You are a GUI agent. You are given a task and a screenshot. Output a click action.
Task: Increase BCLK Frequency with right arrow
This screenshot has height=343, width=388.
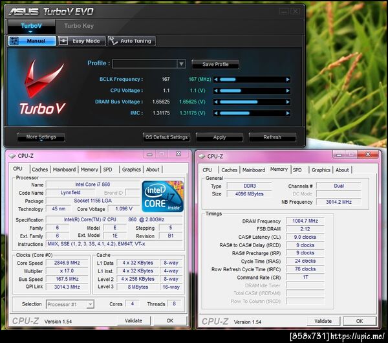(288, 80)
